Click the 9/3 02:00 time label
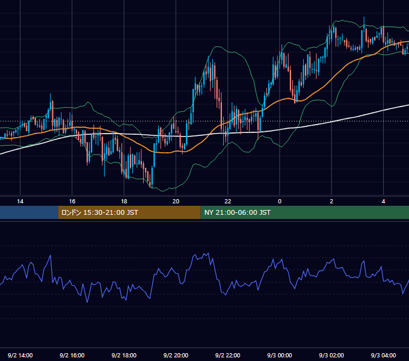Screen dimensions: 409x361 (331, 355)
